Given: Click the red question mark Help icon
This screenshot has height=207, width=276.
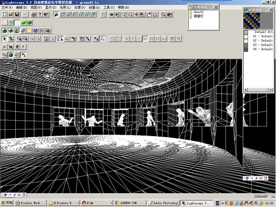Looking at the screenshot, I should pos(40,14).
